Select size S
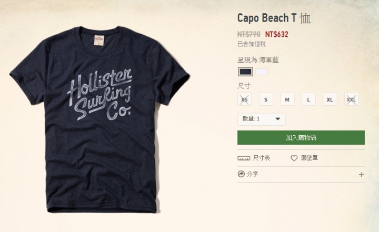 pos(266,99)
